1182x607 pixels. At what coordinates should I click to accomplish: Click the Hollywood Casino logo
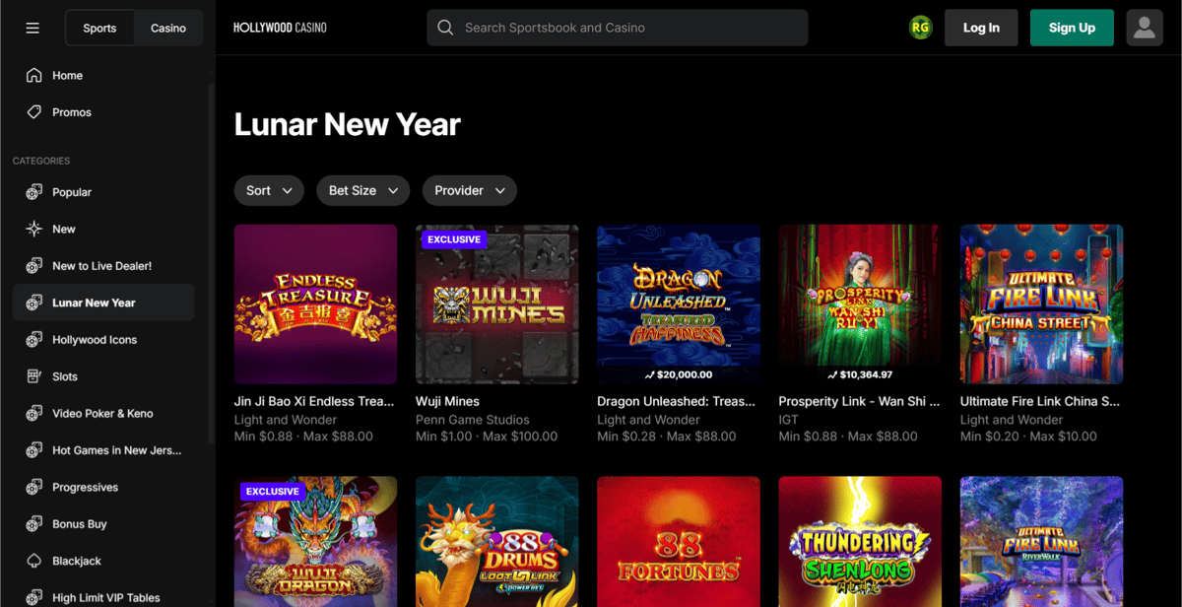click(x=280, y=28)
